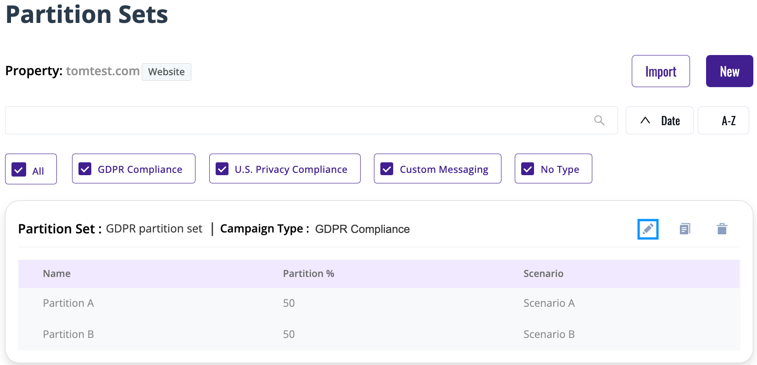
Task: Click the Partition % column header
Action: pos(309,274)
